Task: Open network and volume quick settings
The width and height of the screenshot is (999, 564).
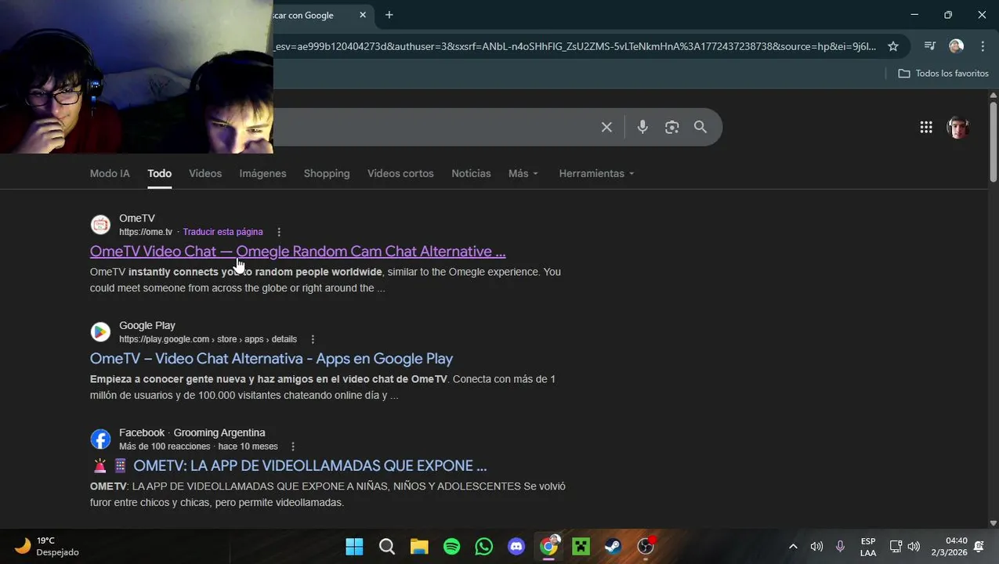Action: coord(904,547)
